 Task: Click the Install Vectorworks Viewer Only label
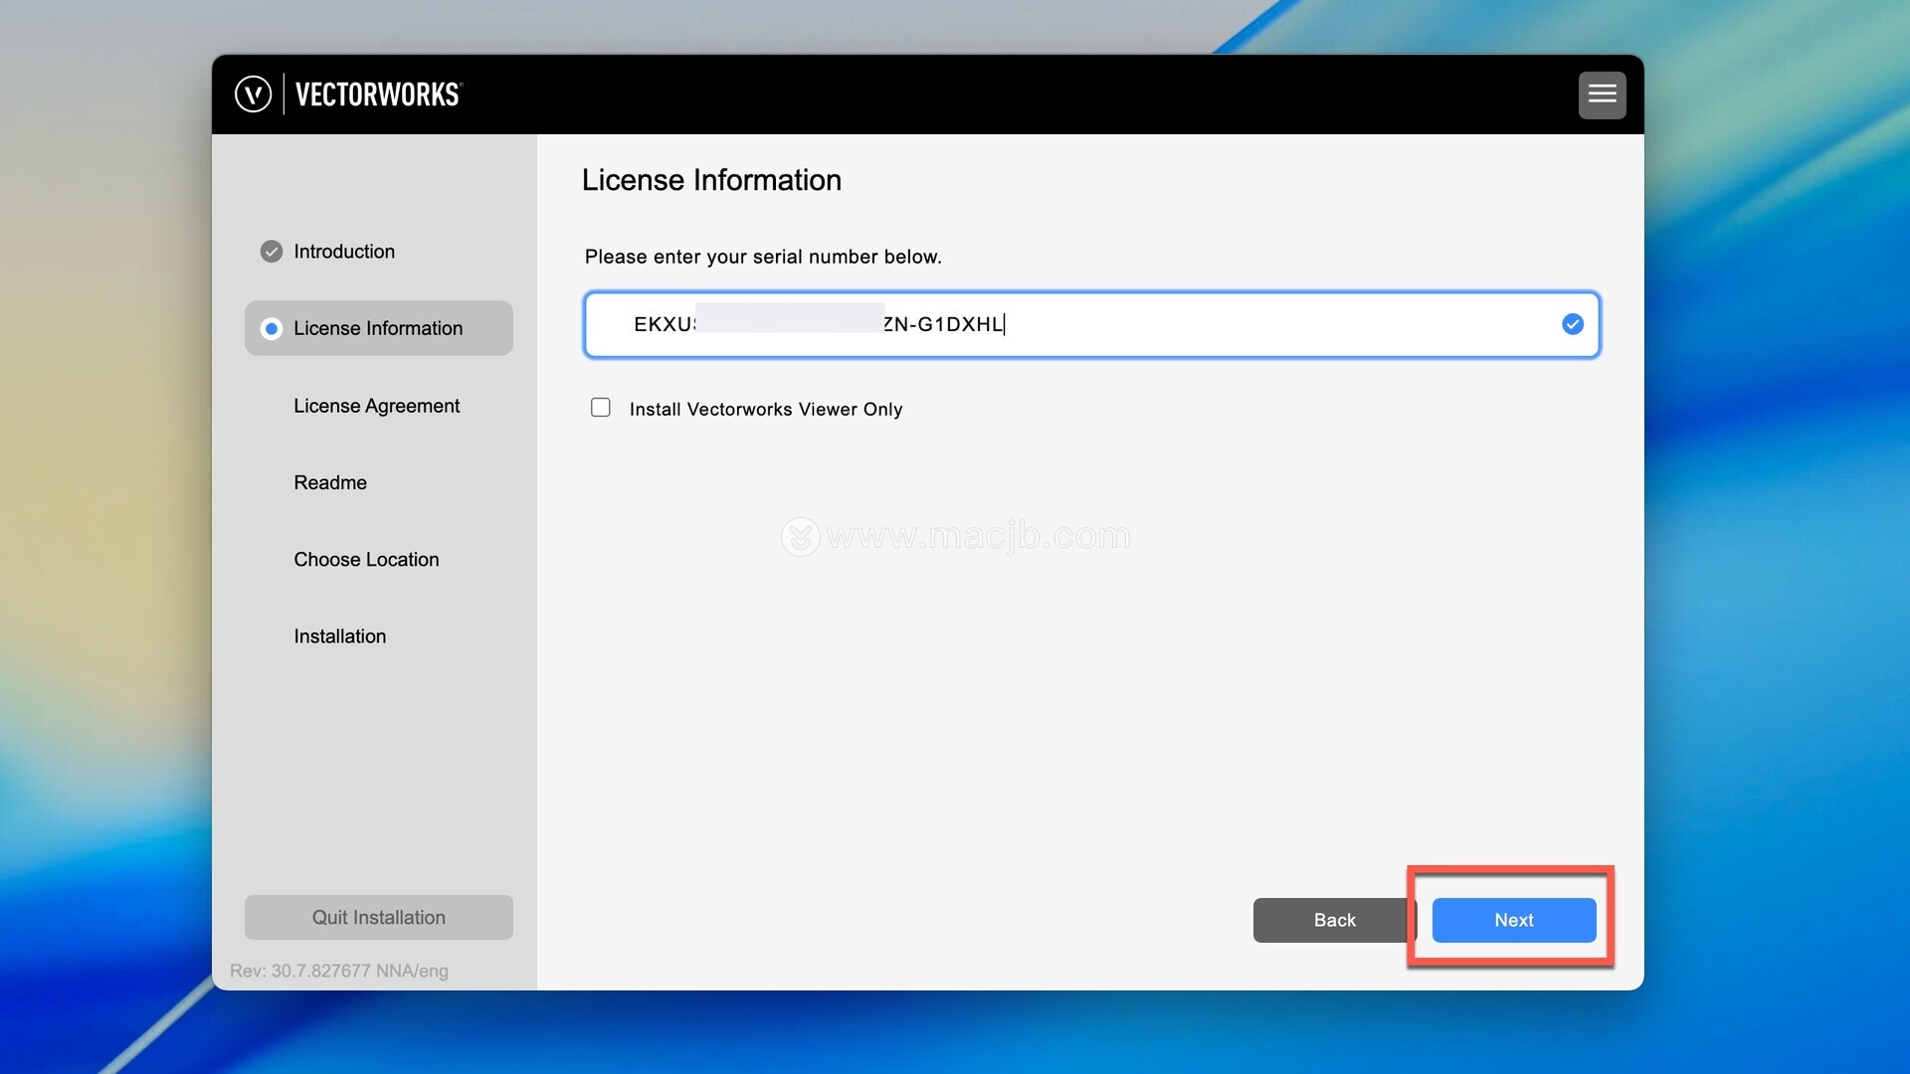(x=765, y=410)
